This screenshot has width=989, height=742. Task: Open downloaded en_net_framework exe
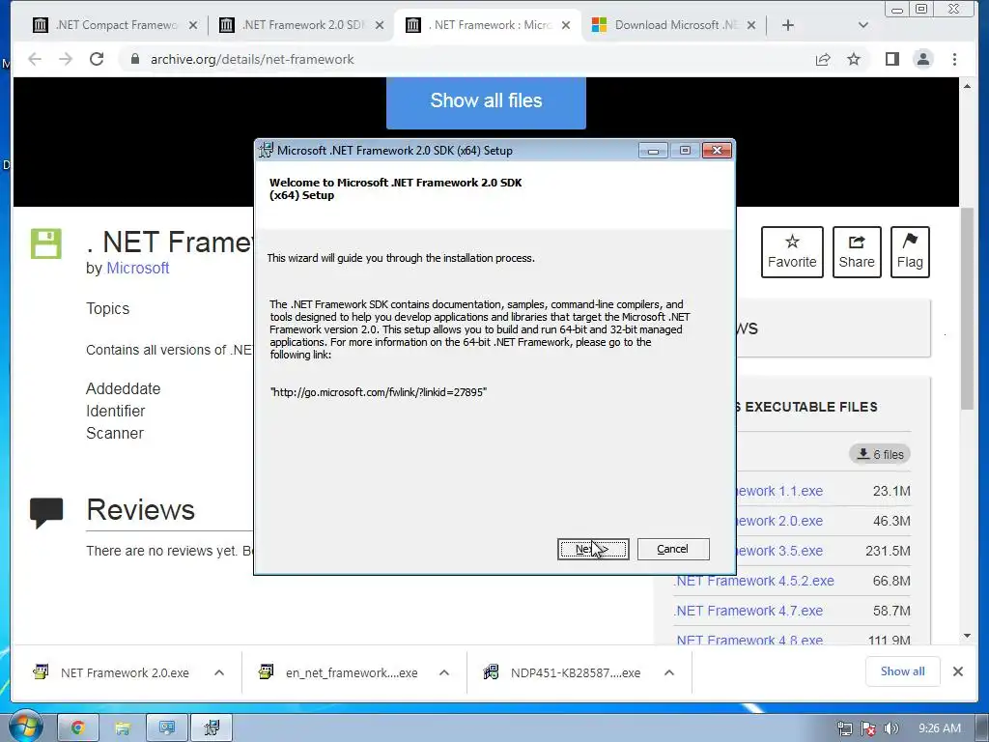click(341, 672)
